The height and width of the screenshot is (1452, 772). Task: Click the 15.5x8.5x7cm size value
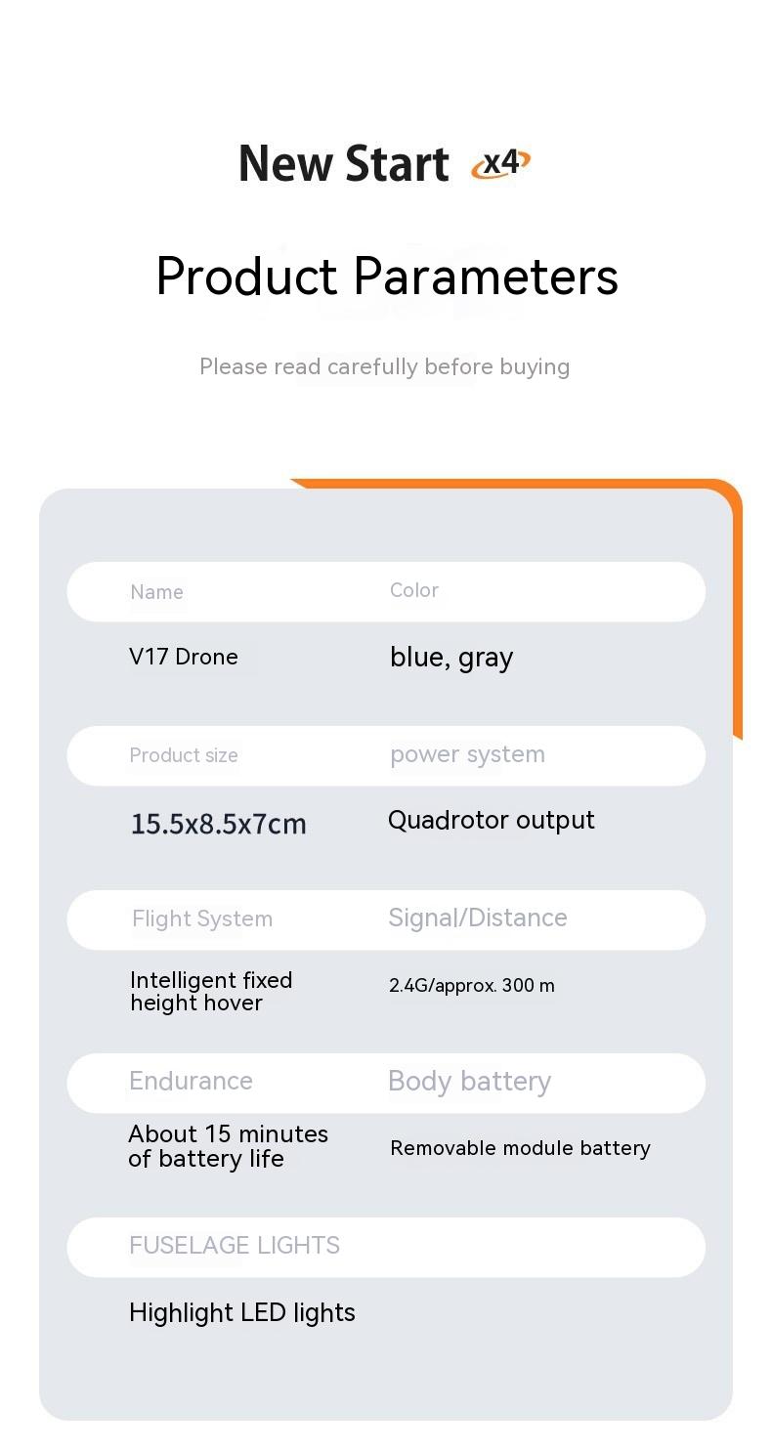pos(219,824)
